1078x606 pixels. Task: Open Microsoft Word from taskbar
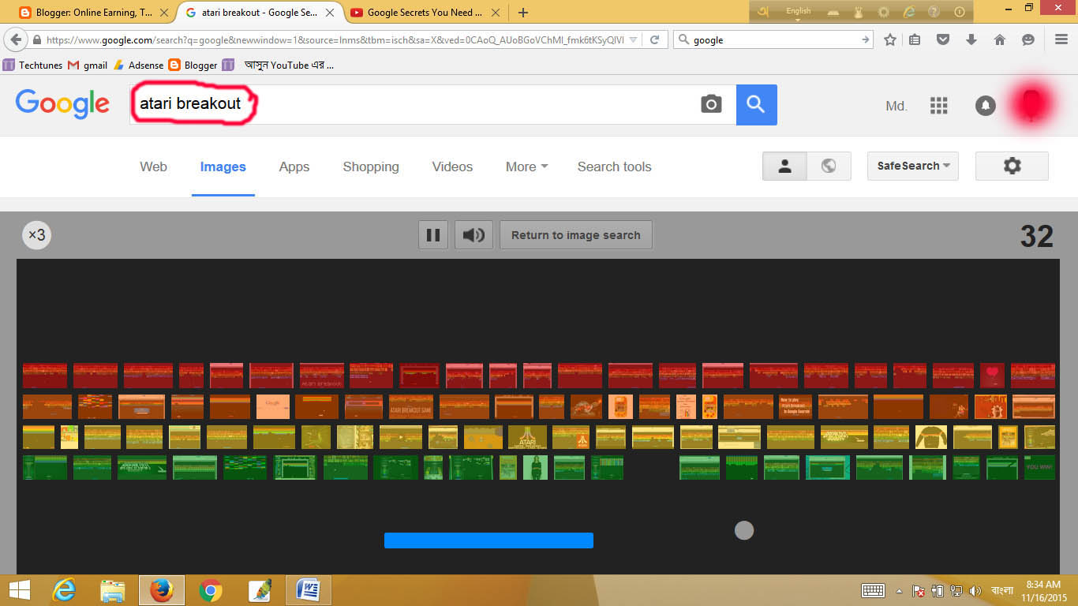tap(309, 590)
